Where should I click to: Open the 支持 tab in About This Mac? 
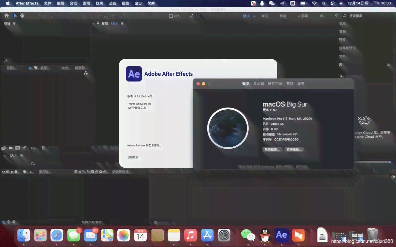point(290,84)
